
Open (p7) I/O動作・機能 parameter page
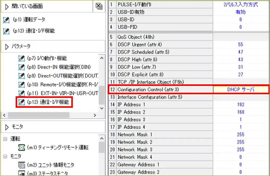[47, 58]
